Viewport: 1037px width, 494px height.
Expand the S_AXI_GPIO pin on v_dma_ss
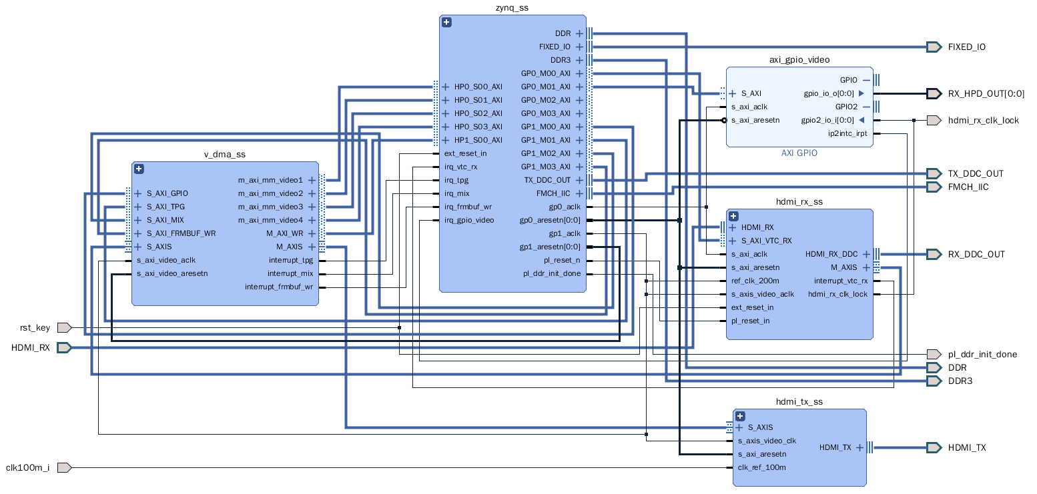[138, 193]
